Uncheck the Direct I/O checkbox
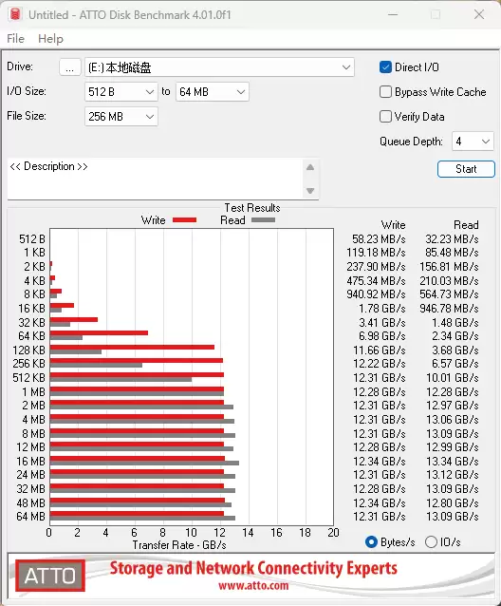The image size is (501, 606). [x=385, y=67]
